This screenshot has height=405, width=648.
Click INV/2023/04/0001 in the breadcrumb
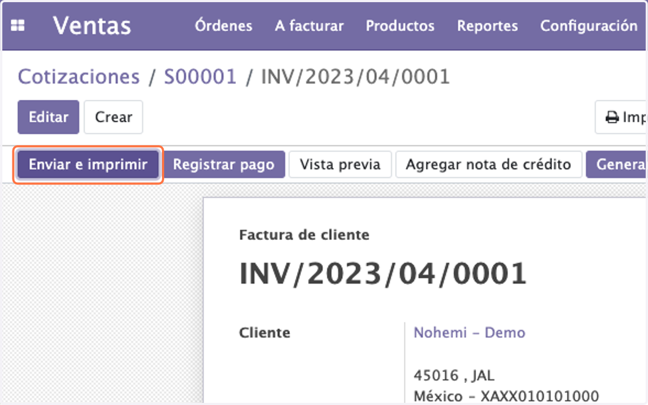[x=355, y=77]
